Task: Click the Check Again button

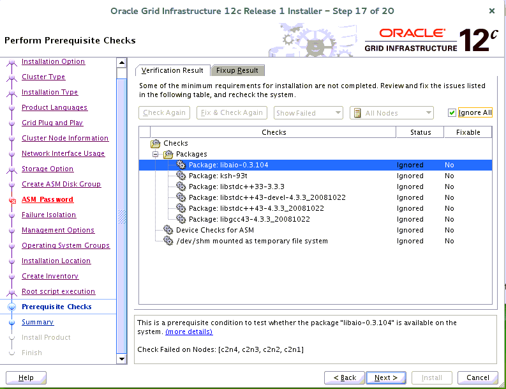Action: tap(164, 113)
